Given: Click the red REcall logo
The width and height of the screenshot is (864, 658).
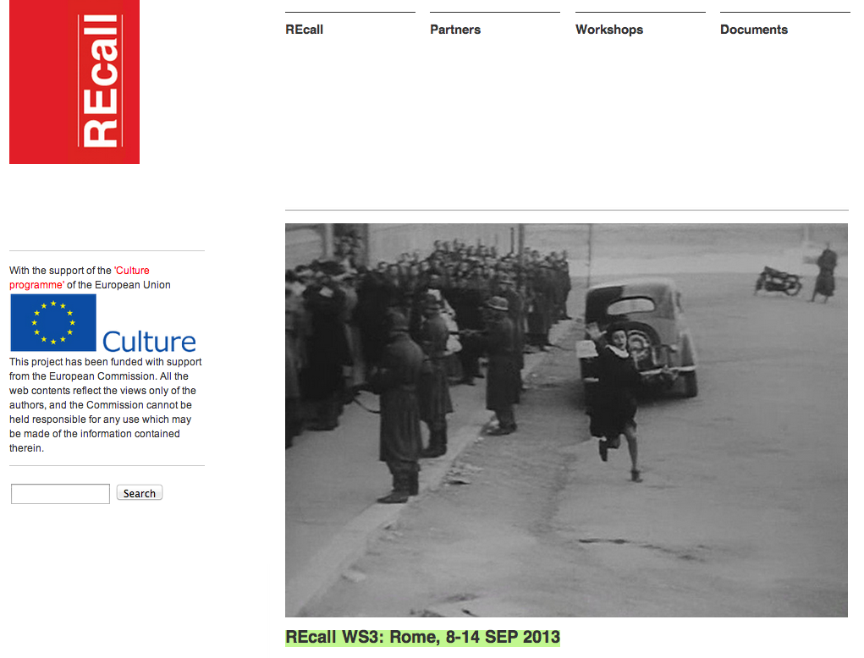Looking at the screenshot, I should 74,82.
